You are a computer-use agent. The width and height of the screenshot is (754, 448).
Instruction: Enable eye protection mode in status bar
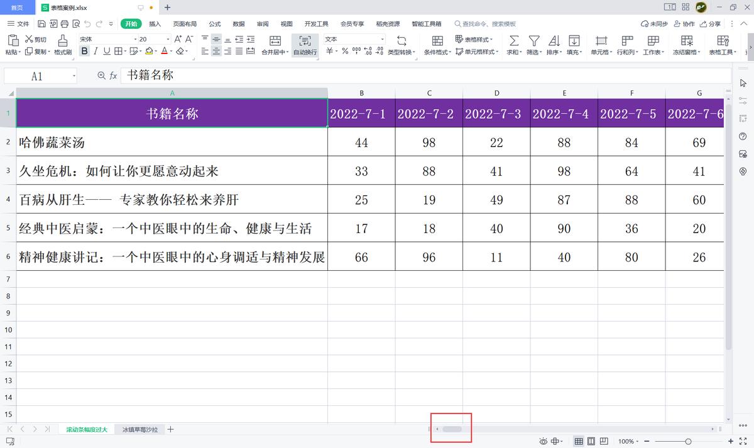point(543,441)
